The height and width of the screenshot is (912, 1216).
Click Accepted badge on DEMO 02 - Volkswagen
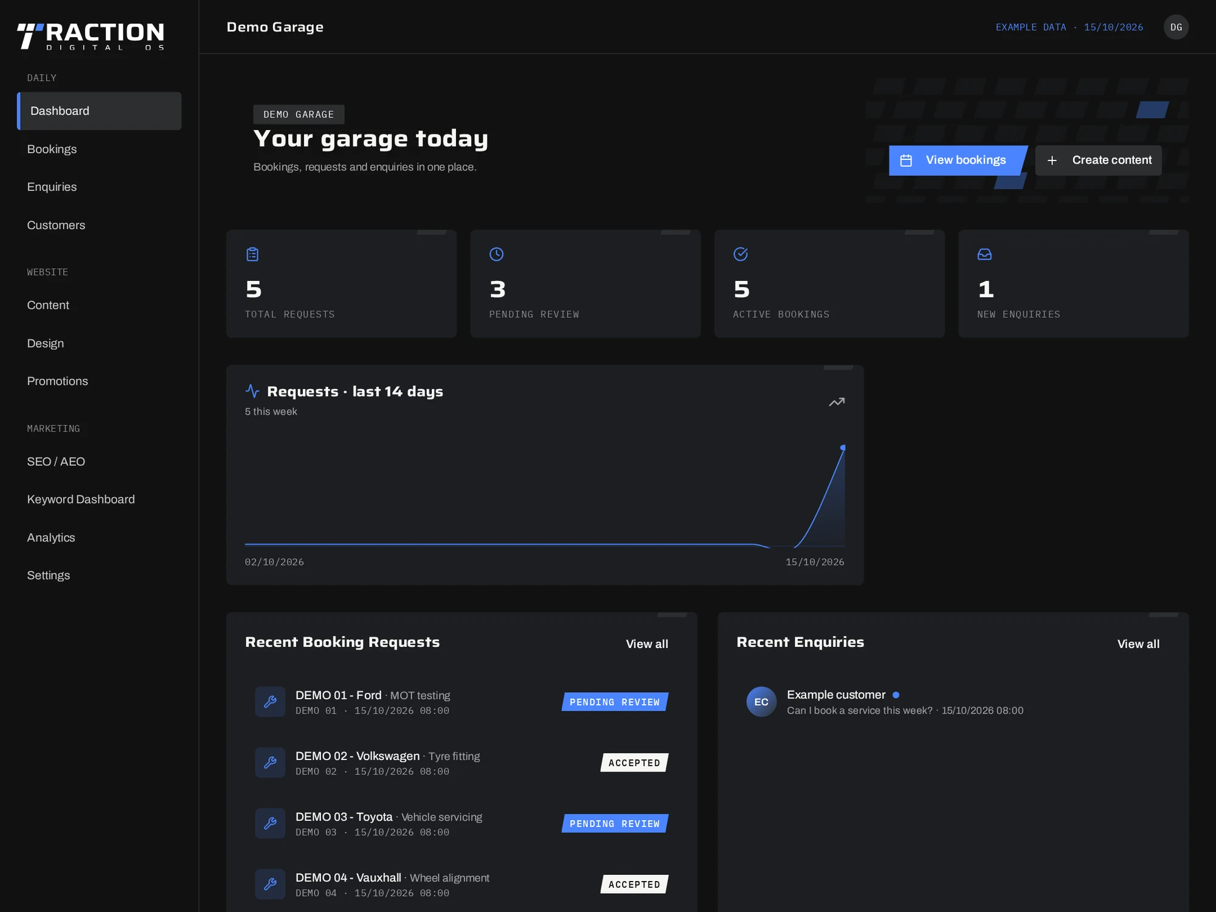point(634,762)
